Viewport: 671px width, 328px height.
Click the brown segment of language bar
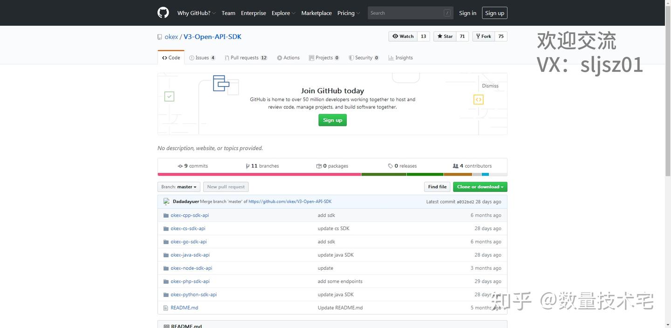coord(458,174)
